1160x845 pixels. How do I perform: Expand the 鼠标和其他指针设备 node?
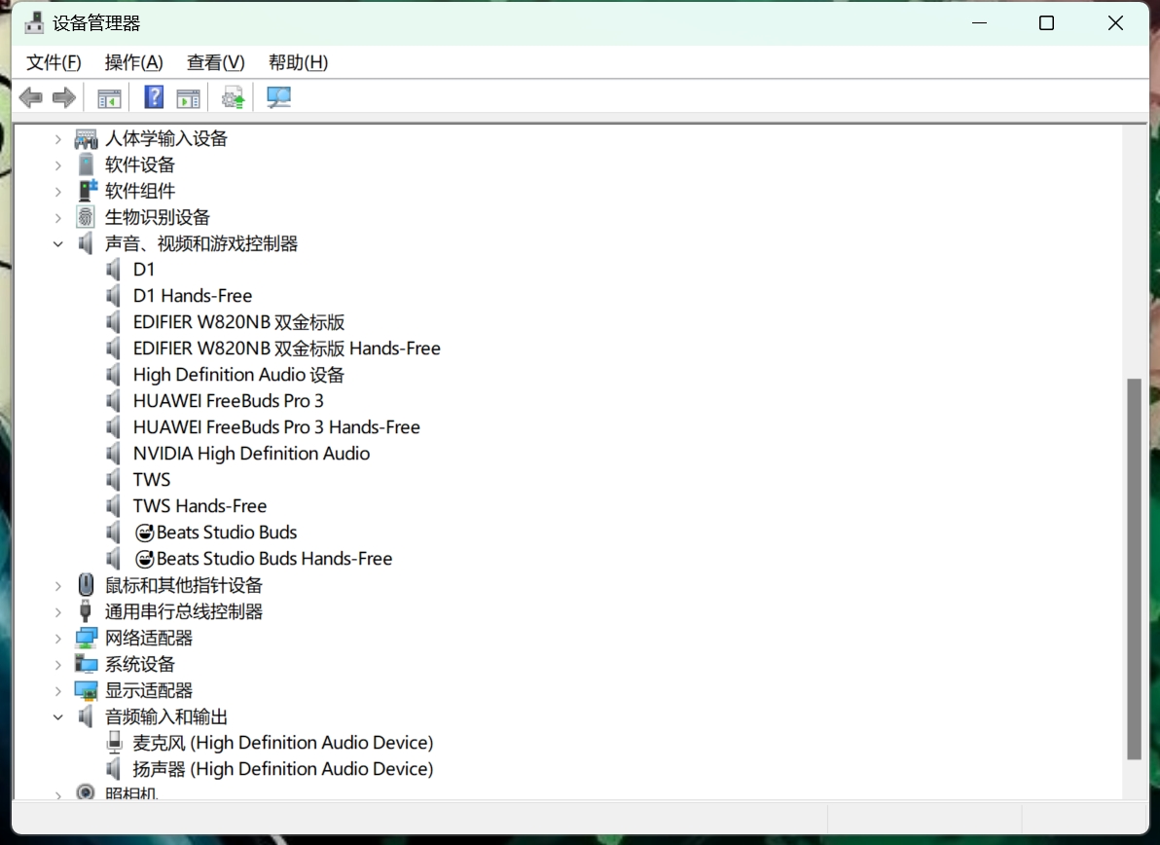[58, 586]
